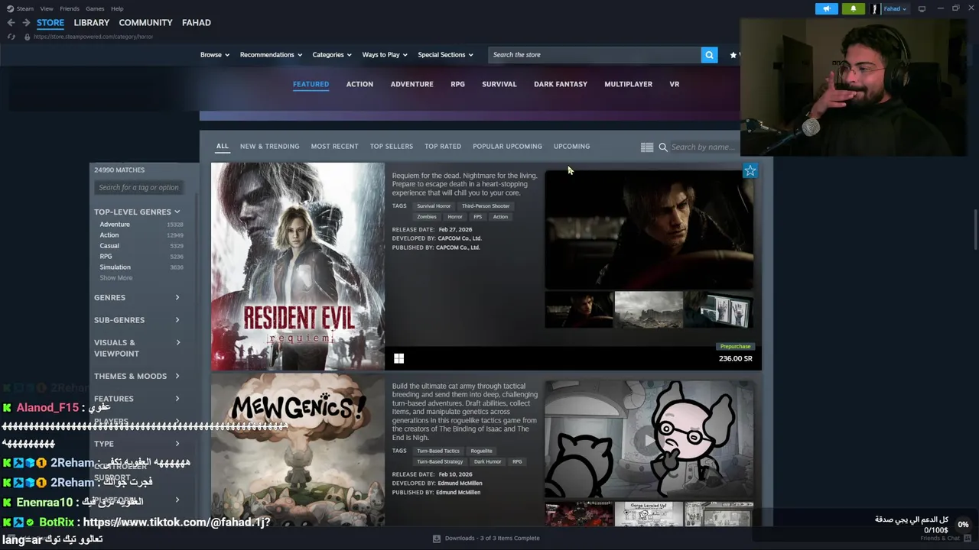
Task: Click the Roguelike tag on Mewgenics
Action: tap(482, 451)
